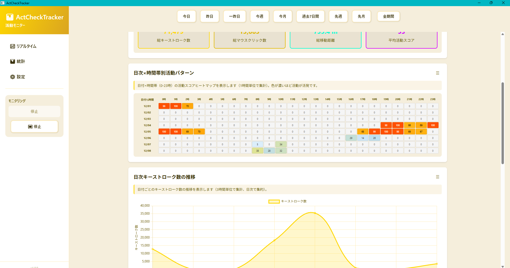The image size is (510, 268).
Task: Switch to the 今週 period tab
Action: 260,16
